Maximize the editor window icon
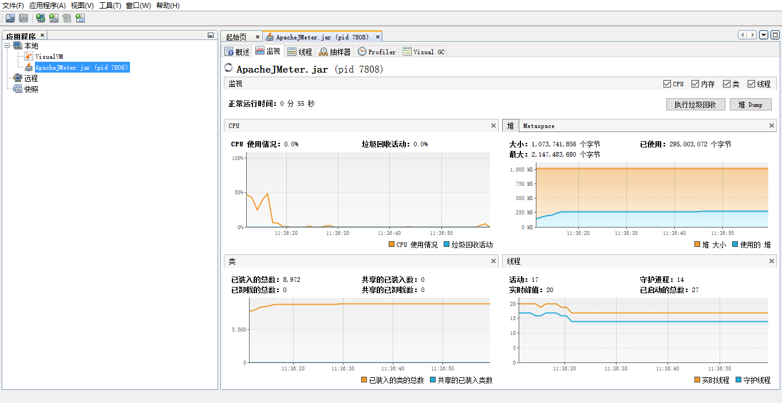This screenshot has height=403, width=782. (x=775, y=35)
